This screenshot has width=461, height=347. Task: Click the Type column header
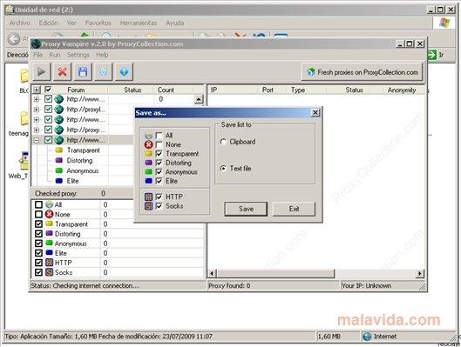click(298, 90)
